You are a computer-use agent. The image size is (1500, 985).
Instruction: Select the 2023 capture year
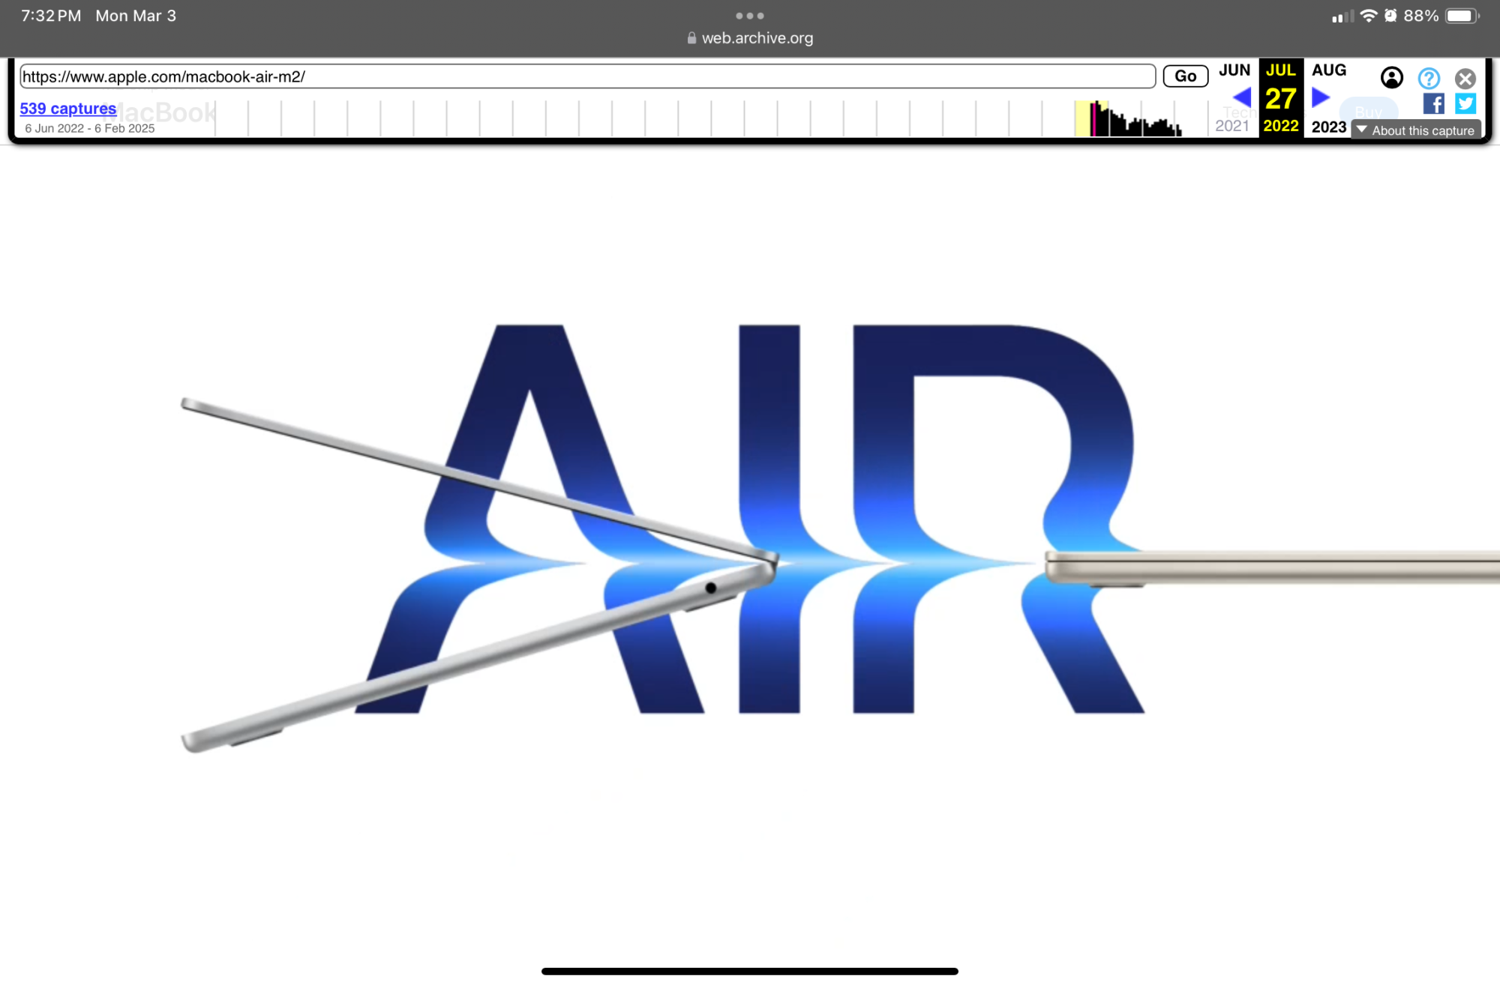(1328, 127)
